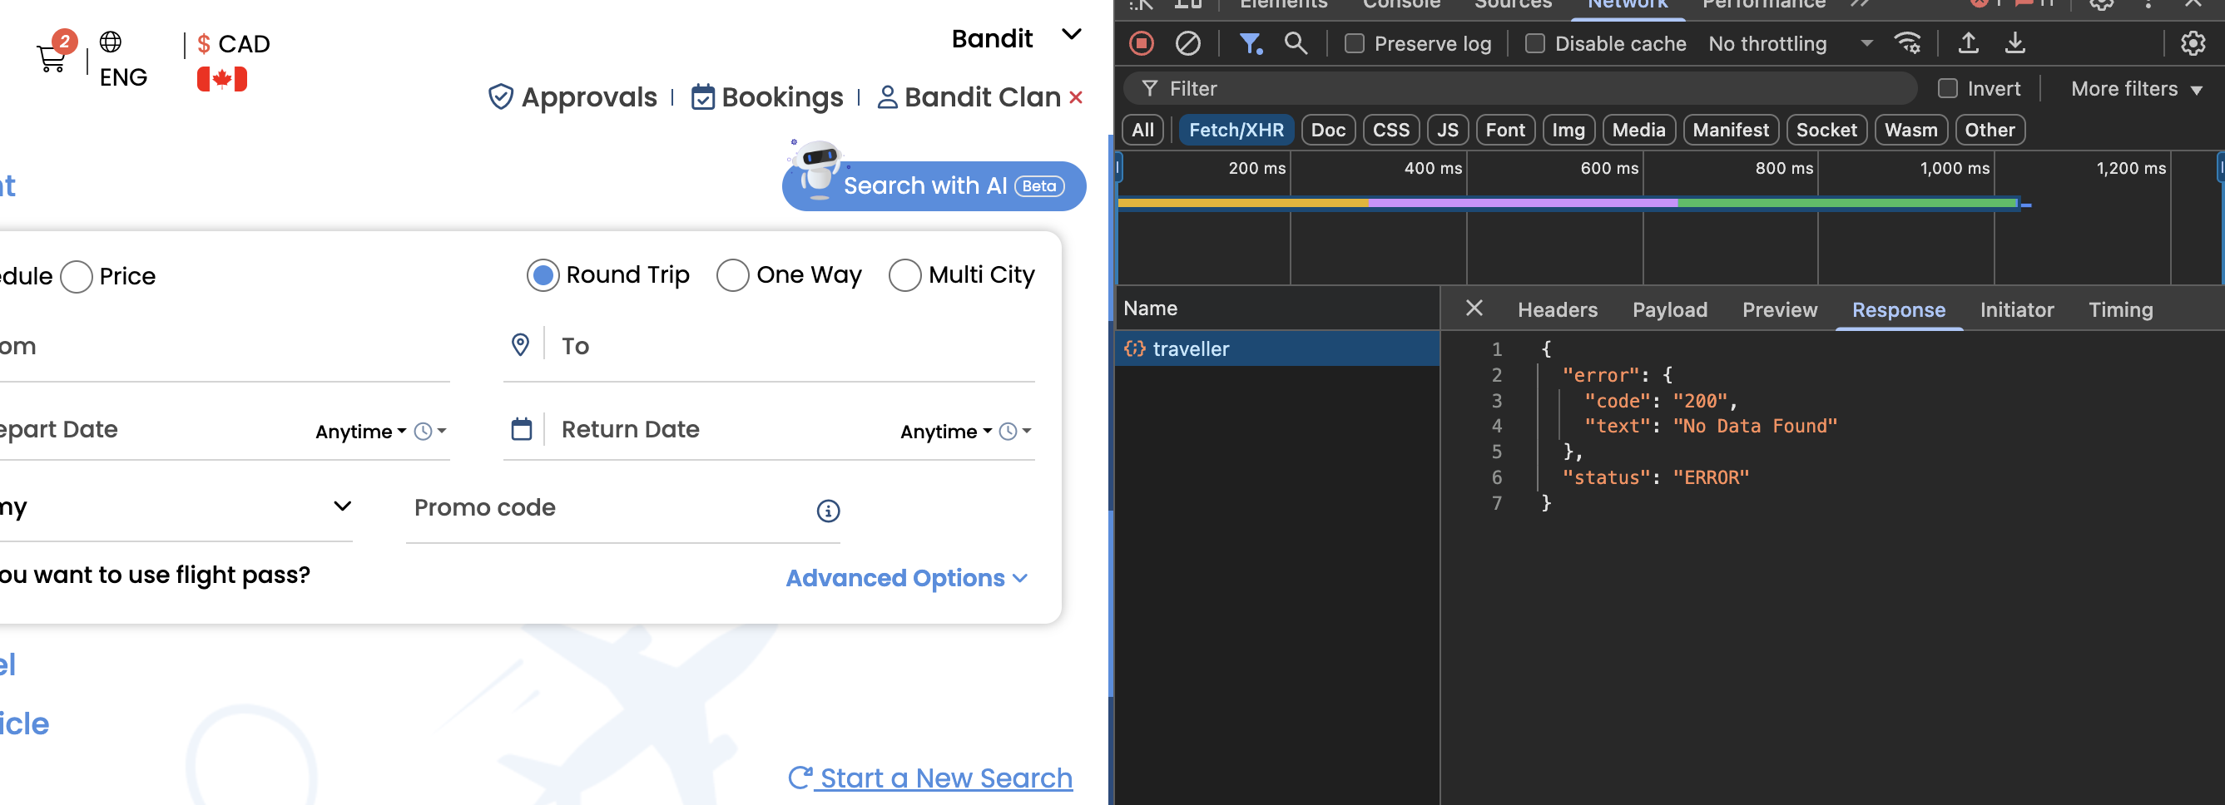Click the network timeline overview bar
The width and height of the screenshot is (2225, 805).
(1568, 203)
